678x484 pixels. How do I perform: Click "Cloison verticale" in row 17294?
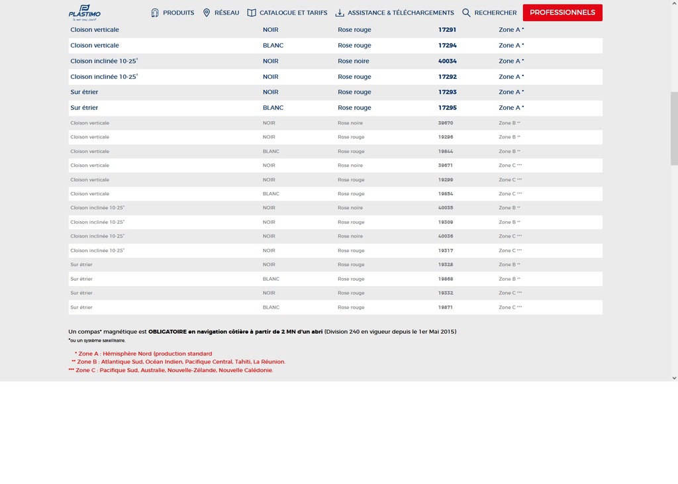[95, 46]
